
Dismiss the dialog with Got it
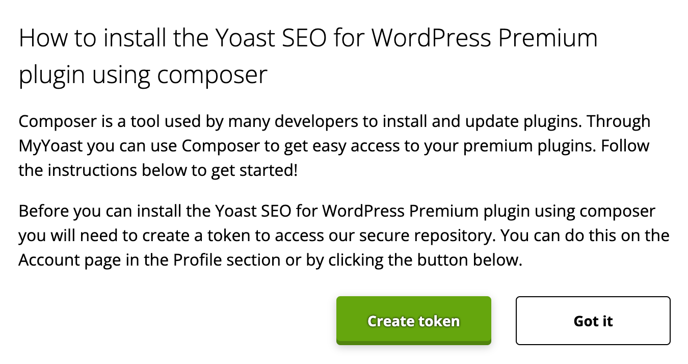(x=593, y=321)
